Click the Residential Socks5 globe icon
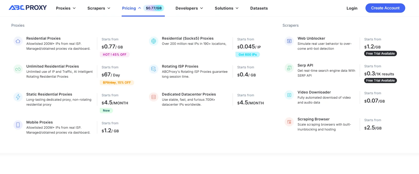The width and height of the screenshot is (419, 174). 154,41
